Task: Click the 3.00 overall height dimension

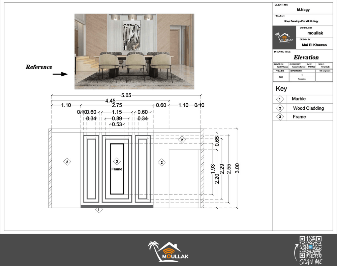Action: coord(237,167)
